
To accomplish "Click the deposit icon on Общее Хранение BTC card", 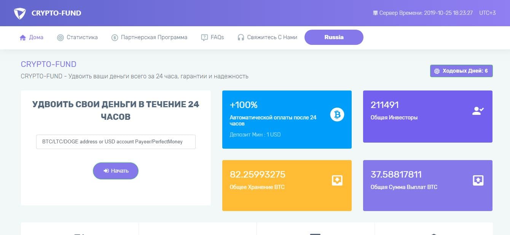I will pos(337,180).
